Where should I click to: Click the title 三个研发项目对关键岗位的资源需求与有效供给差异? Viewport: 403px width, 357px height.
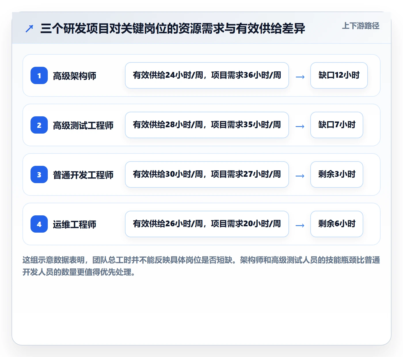(x=173, y=29)
